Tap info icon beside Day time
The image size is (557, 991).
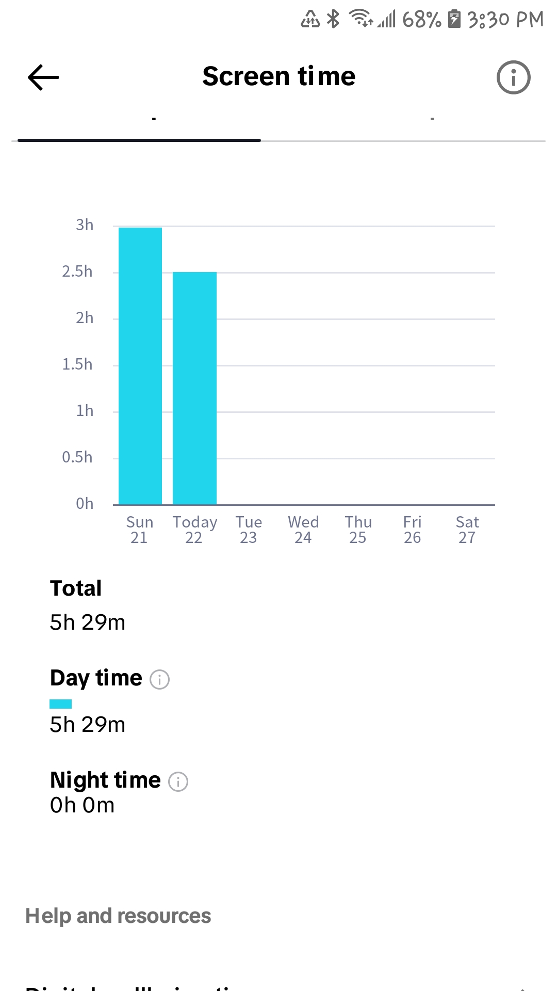coord(159,679)
